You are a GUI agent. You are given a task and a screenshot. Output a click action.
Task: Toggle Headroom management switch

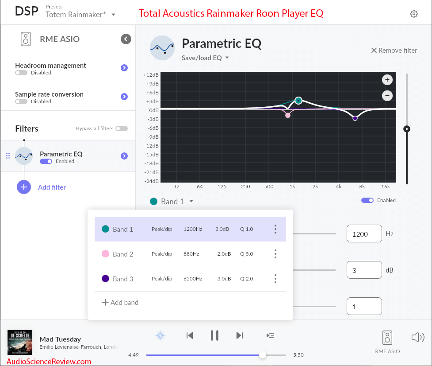[21, 73]
